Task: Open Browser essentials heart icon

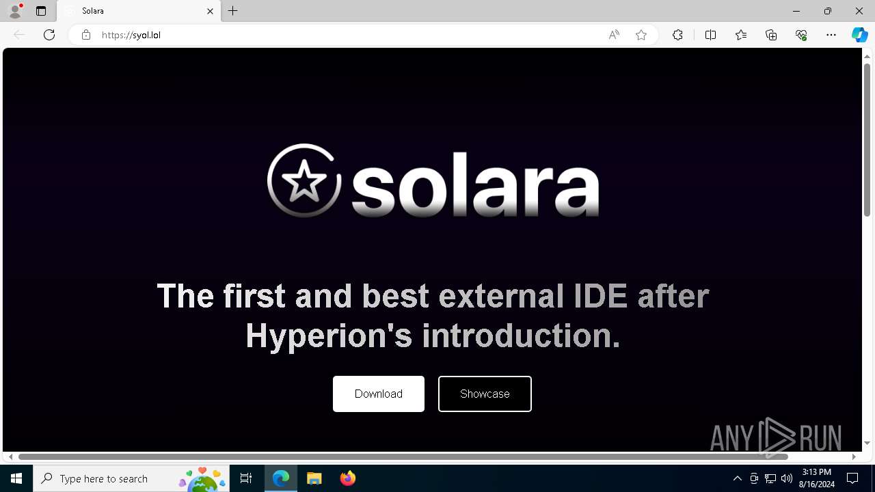Action: point(801,35)
